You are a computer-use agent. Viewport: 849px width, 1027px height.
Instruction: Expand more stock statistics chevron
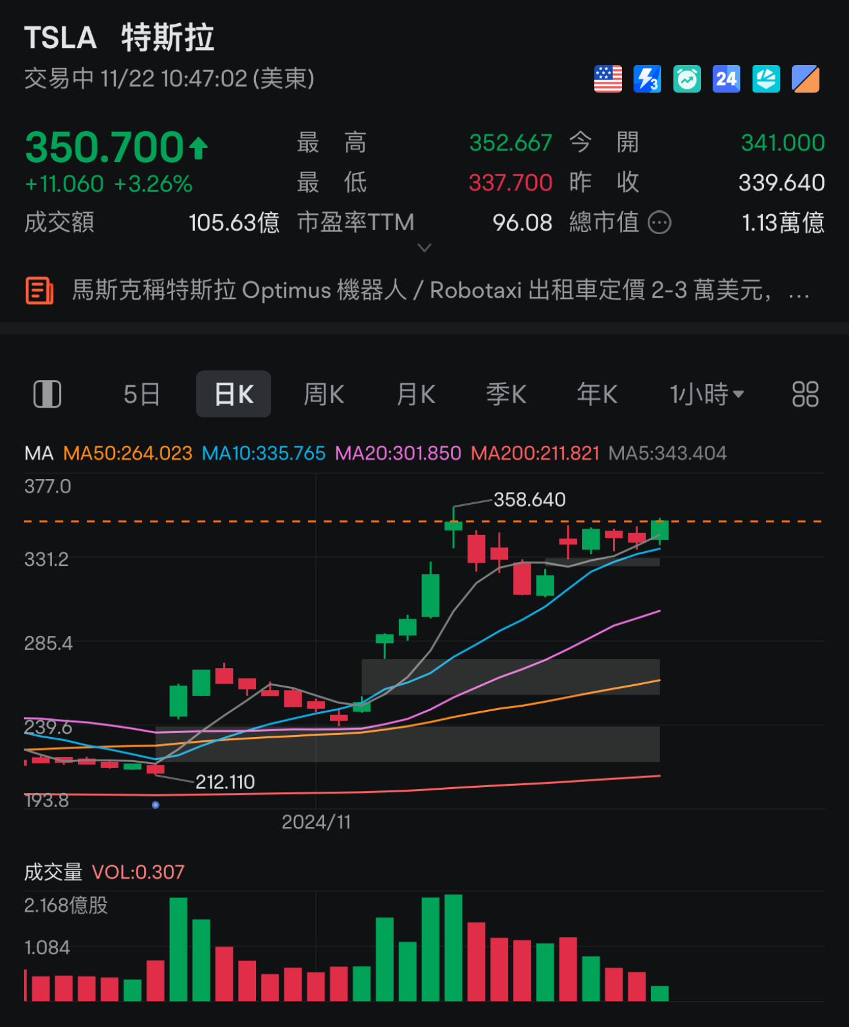click(424, 248)
